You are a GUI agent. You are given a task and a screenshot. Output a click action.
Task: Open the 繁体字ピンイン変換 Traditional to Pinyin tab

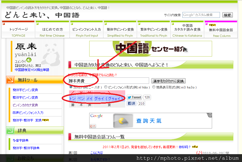point(154,29)
